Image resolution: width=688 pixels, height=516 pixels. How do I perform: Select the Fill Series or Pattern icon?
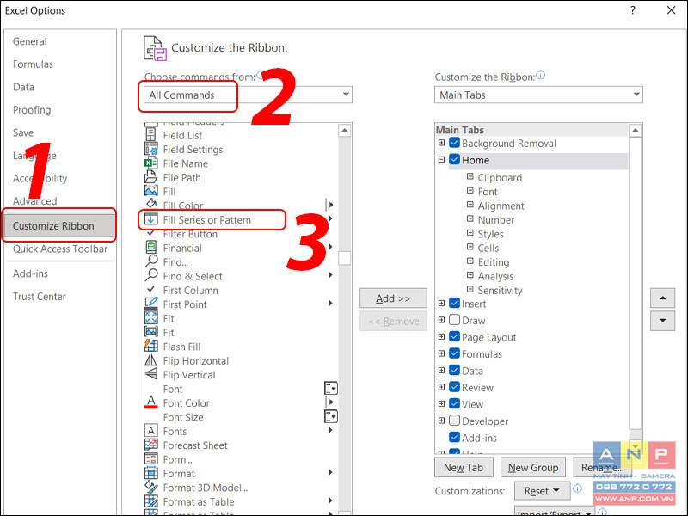point(151,219)
